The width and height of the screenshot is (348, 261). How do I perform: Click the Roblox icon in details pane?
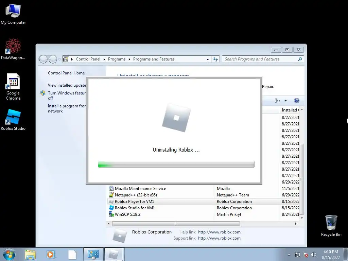(x=119, y=236)
